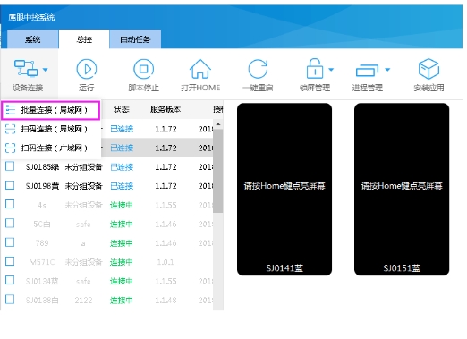467x339 pixels.
Task: Switch to the 自动任务 tab
Action: 135,39
